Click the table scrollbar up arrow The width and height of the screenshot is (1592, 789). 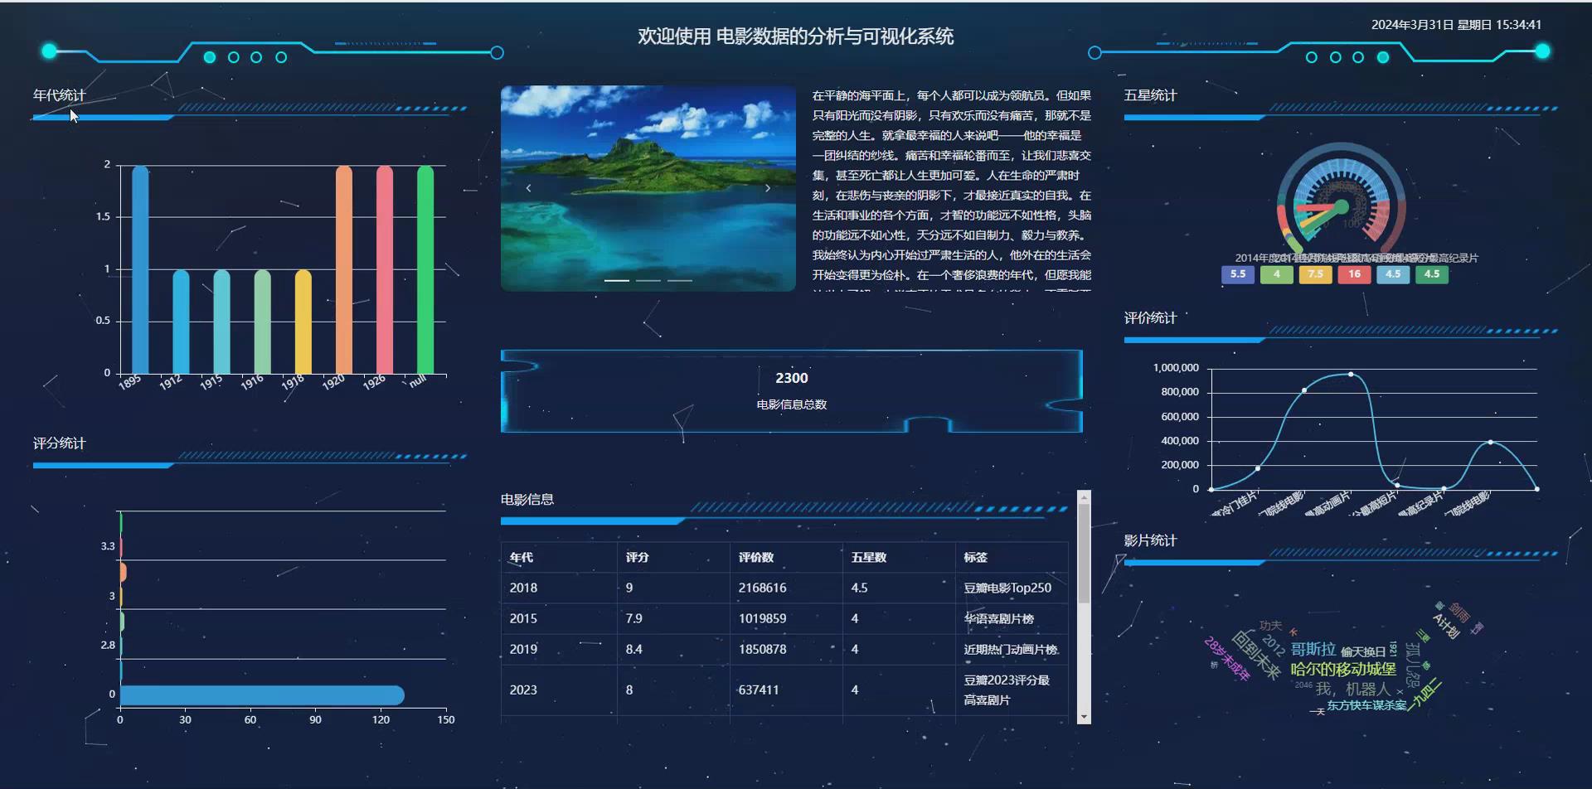(x=1084, y=497)
